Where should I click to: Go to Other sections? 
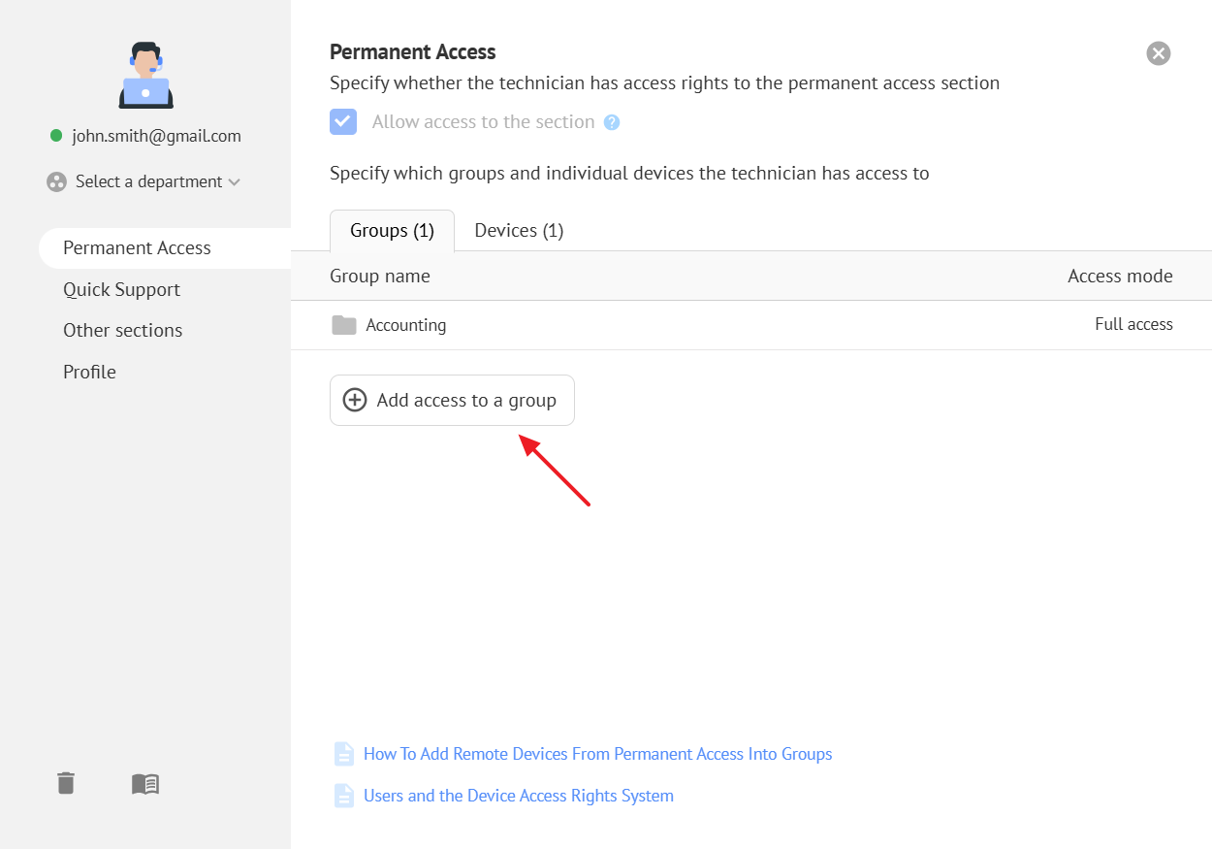click(123, 331)
